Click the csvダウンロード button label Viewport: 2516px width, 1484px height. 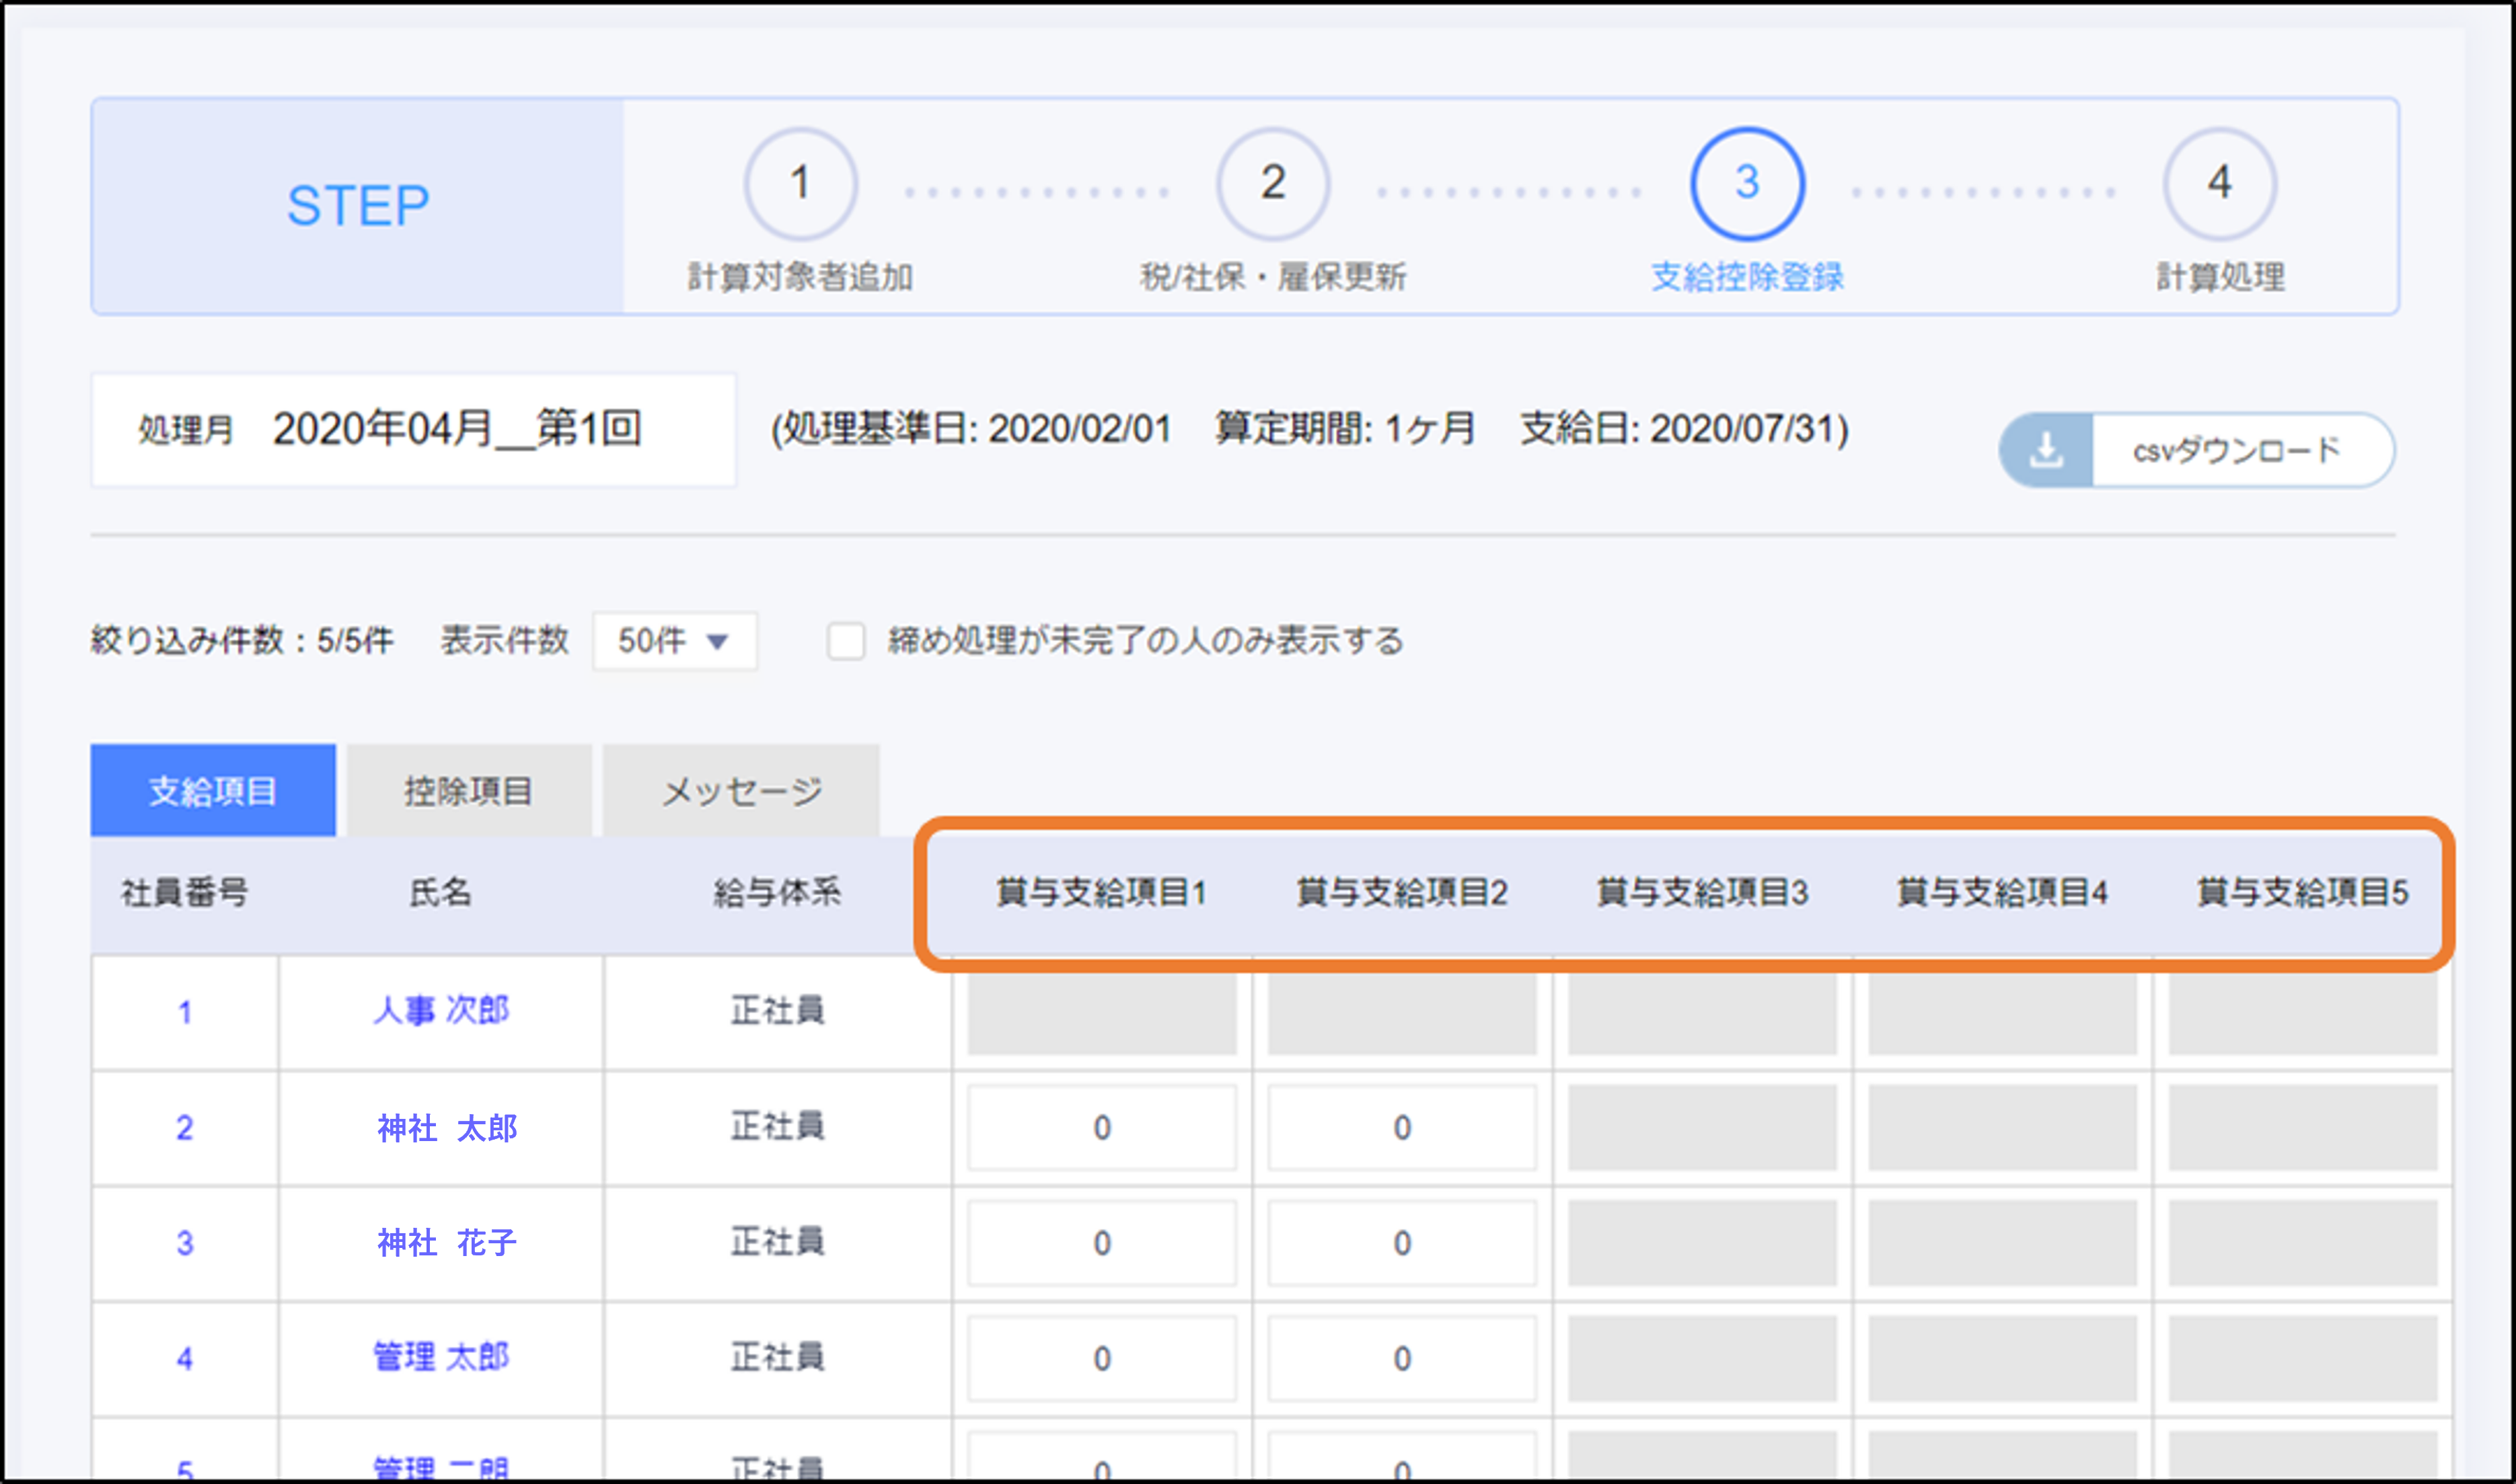2237,450
